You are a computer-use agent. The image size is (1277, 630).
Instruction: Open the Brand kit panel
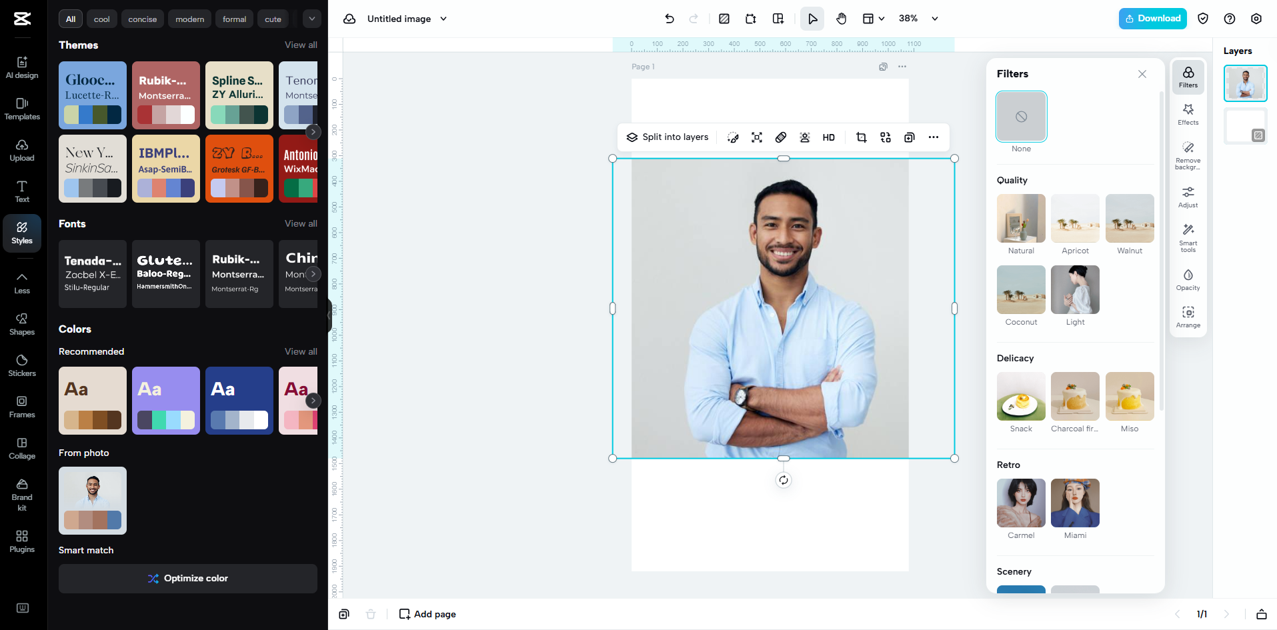click(22, 493)
